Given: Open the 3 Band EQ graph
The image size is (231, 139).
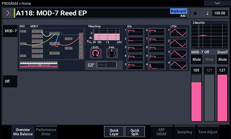Looking at the screenshot, I should point(210,36).
